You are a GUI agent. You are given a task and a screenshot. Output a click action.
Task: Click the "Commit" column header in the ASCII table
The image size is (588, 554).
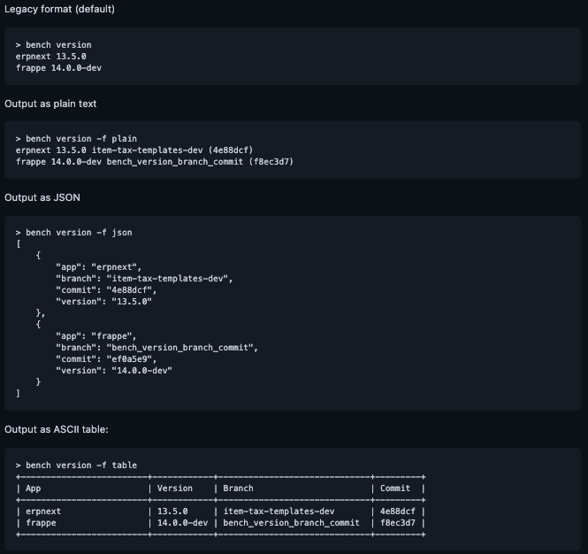click(x=395, y=489)
